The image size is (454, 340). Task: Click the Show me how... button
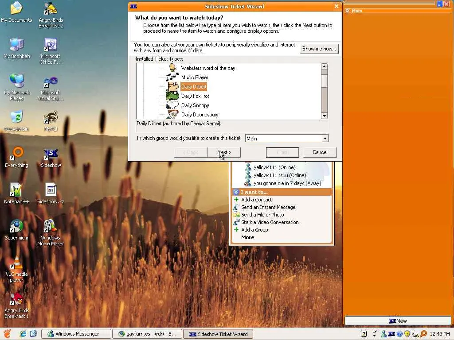(319, 49)
